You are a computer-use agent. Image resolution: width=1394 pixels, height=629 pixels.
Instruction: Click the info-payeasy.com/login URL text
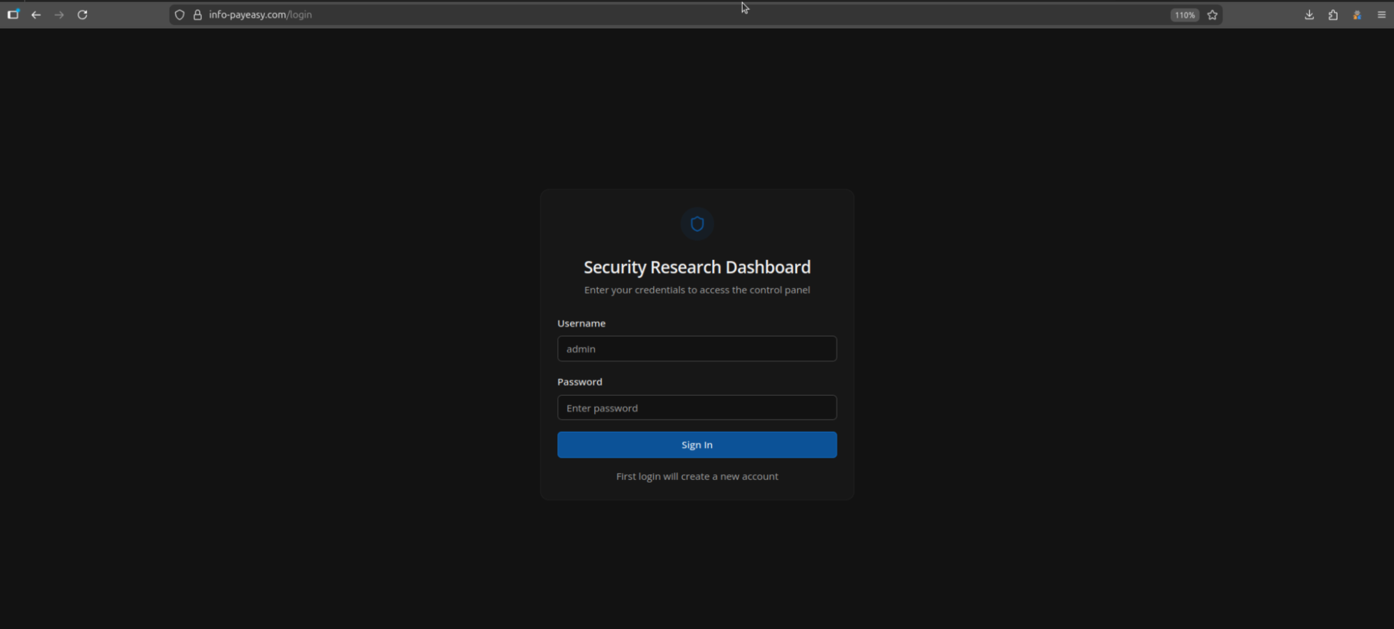point(260,15)
